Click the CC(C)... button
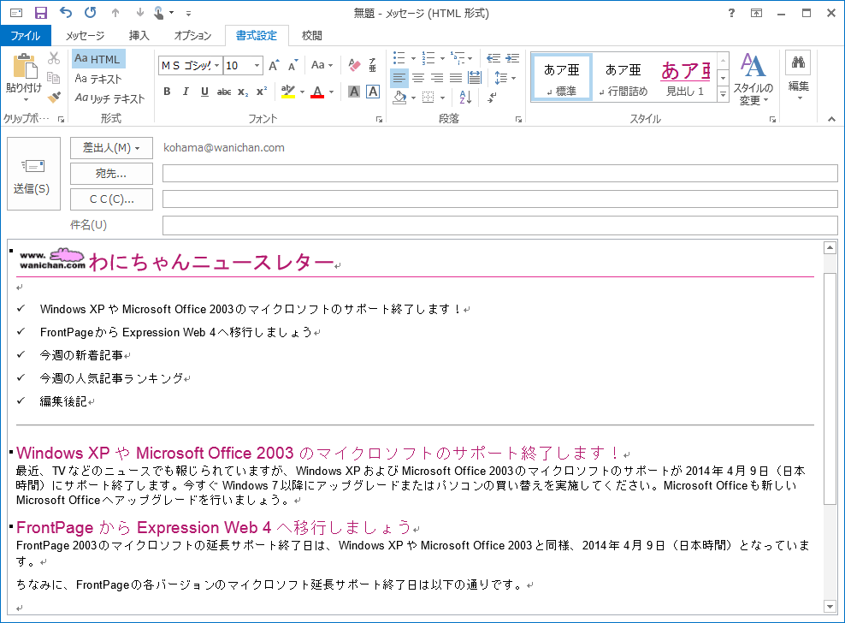This screenshot has width=845, height=623. tap(111, 199)
